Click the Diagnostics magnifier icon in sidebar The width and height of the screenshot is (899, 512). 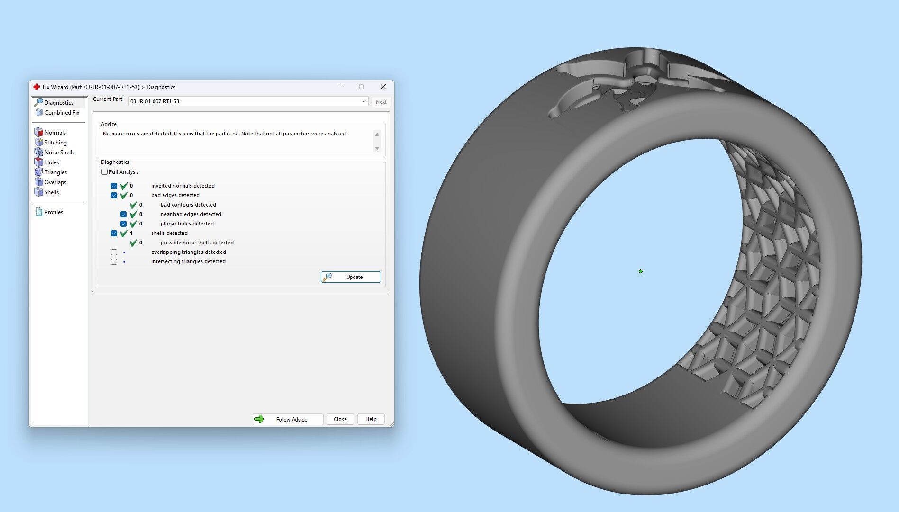(39, 102)
